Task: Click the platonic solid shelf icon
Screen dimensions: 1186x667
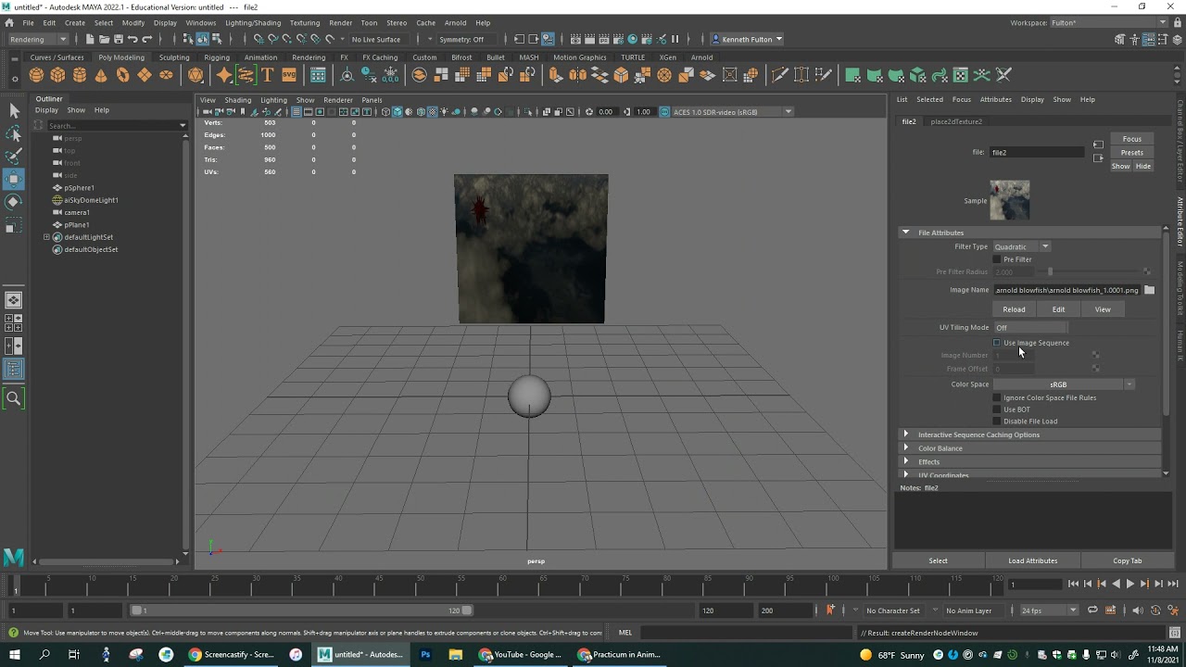Action: 196,75
